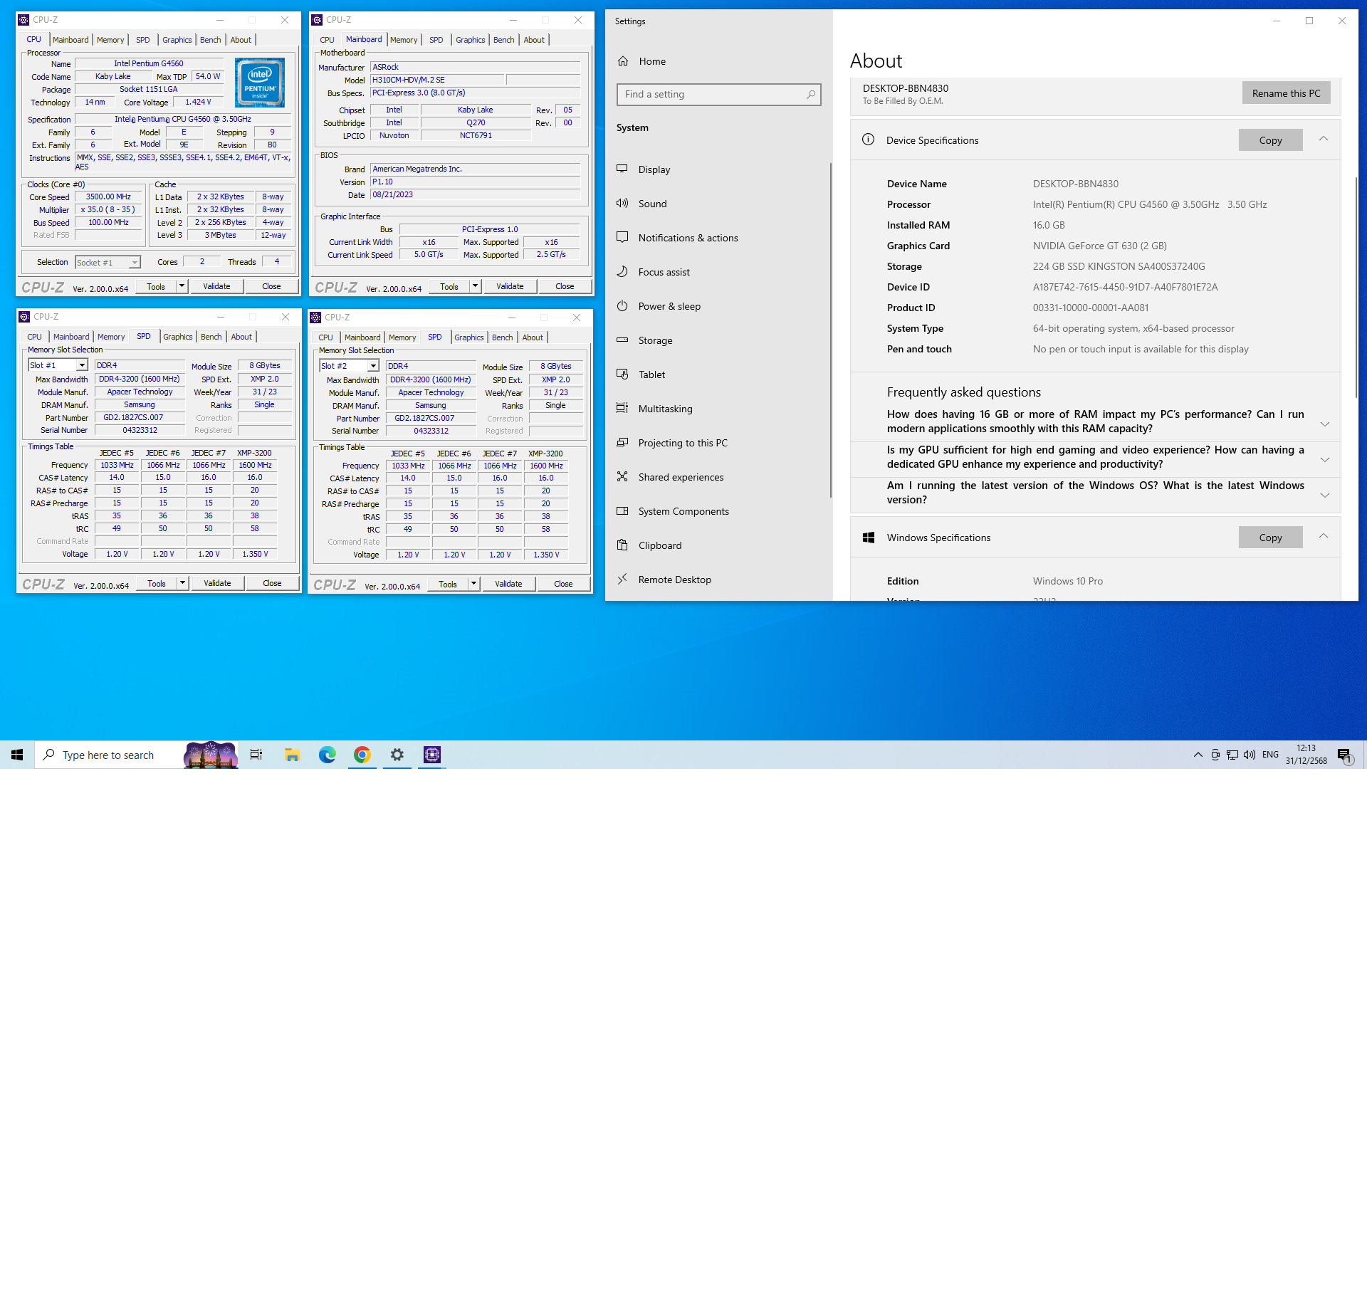Select Memory tab in Mainboard window
1367x1310 pixels.
click(404, 40)
